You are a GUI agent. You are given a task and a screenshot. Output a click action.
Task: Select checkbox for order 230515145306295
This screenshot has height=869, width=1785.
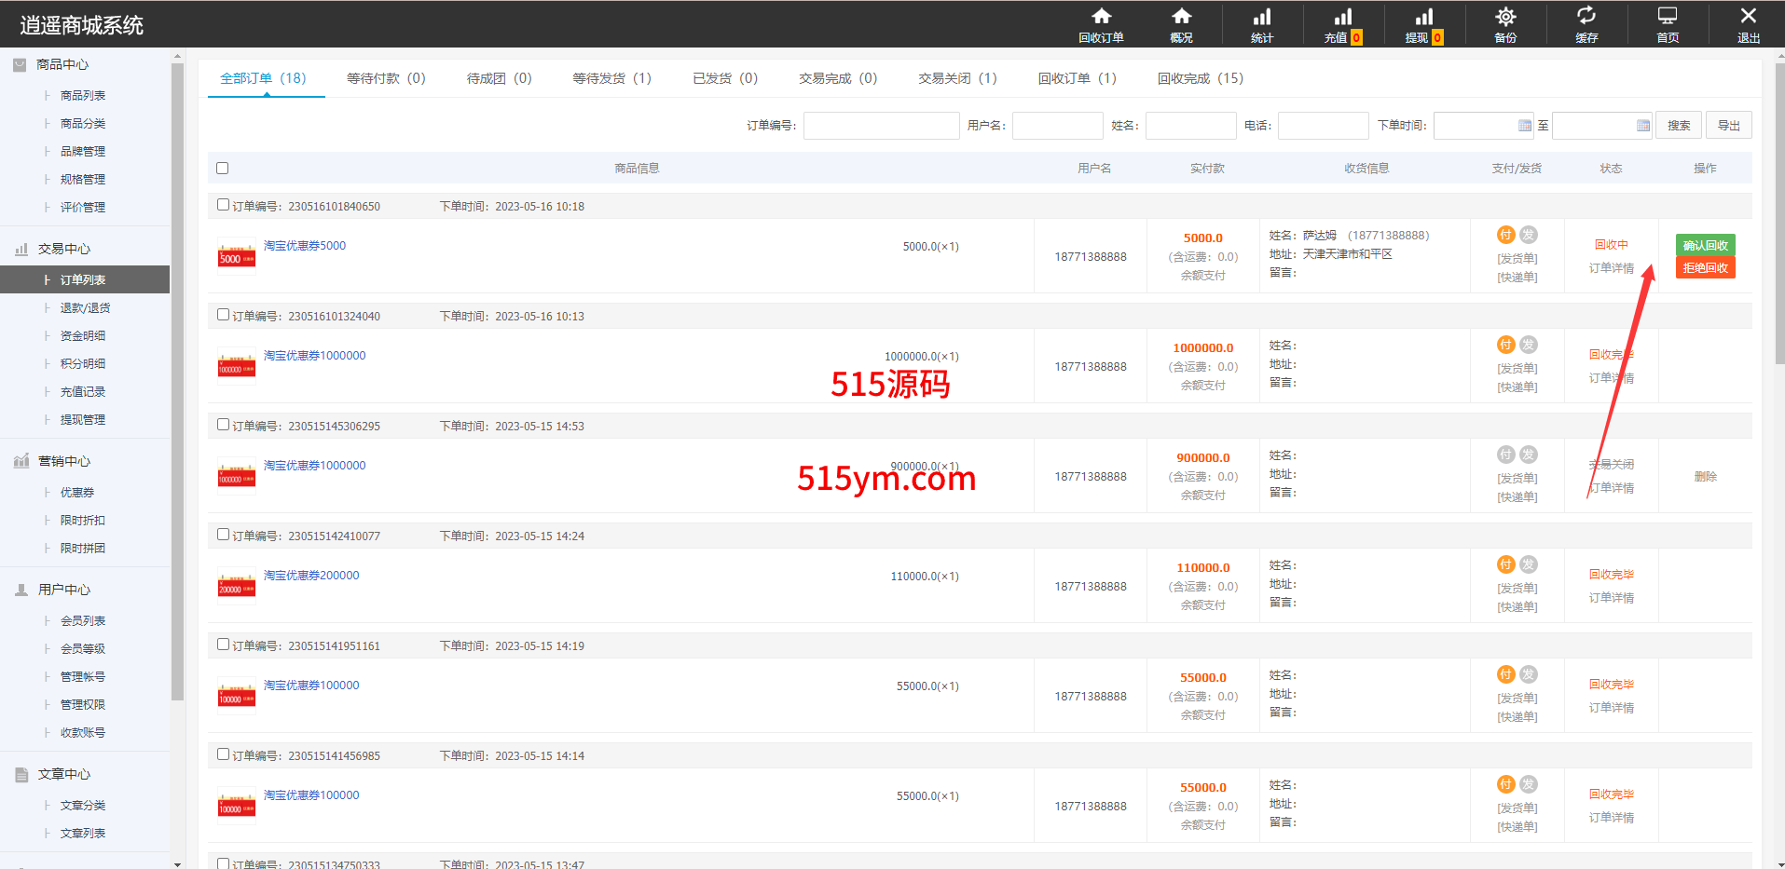point(223,425)
